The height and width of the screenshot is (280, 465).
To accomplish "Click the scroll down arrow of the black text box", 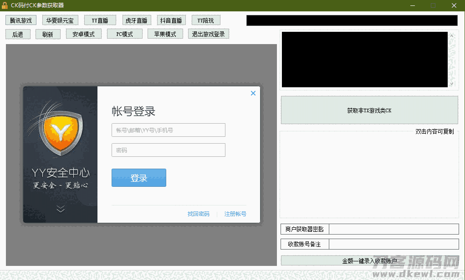I will coord(452,84).
